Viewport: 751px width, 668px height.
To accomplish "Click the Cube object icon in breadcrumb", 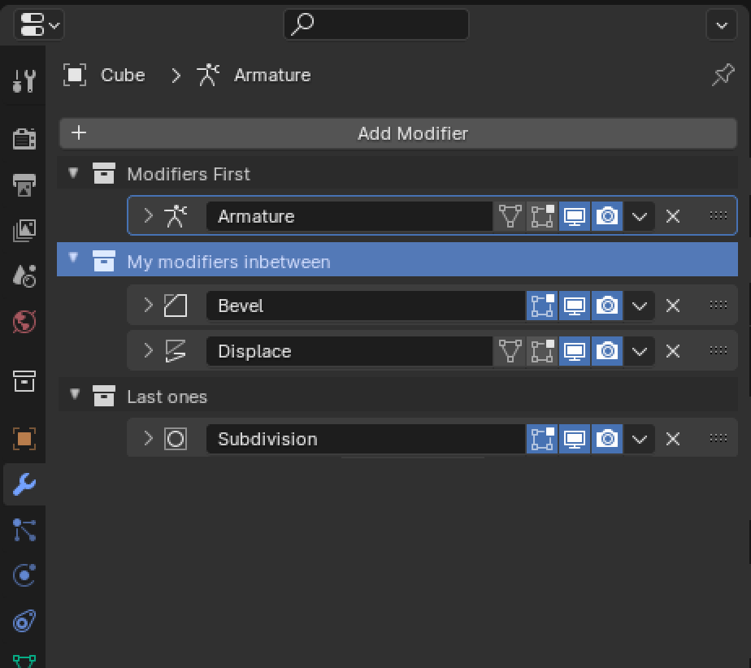I will (x=75, y=76).
